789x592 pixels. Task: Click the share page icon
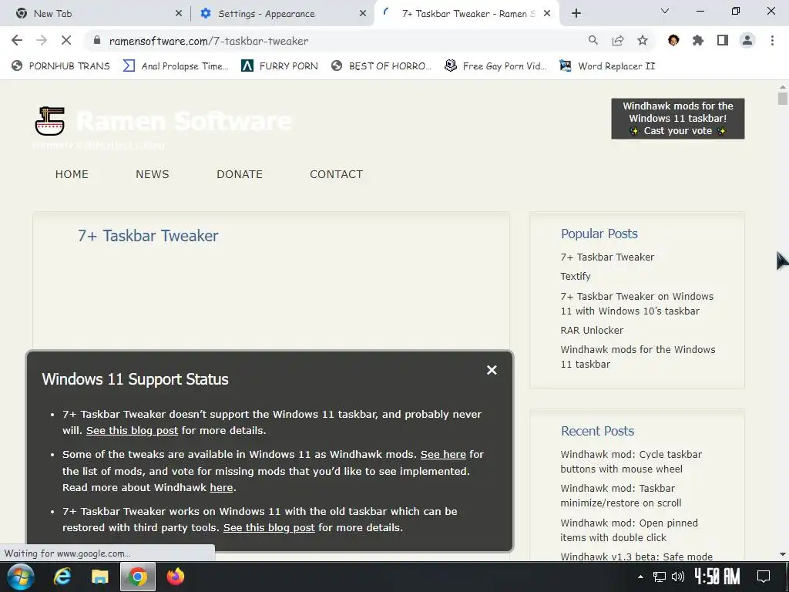click(617, 40)
